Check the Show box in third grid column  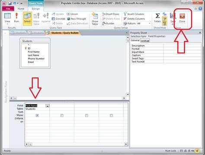(x=86, y=115)
